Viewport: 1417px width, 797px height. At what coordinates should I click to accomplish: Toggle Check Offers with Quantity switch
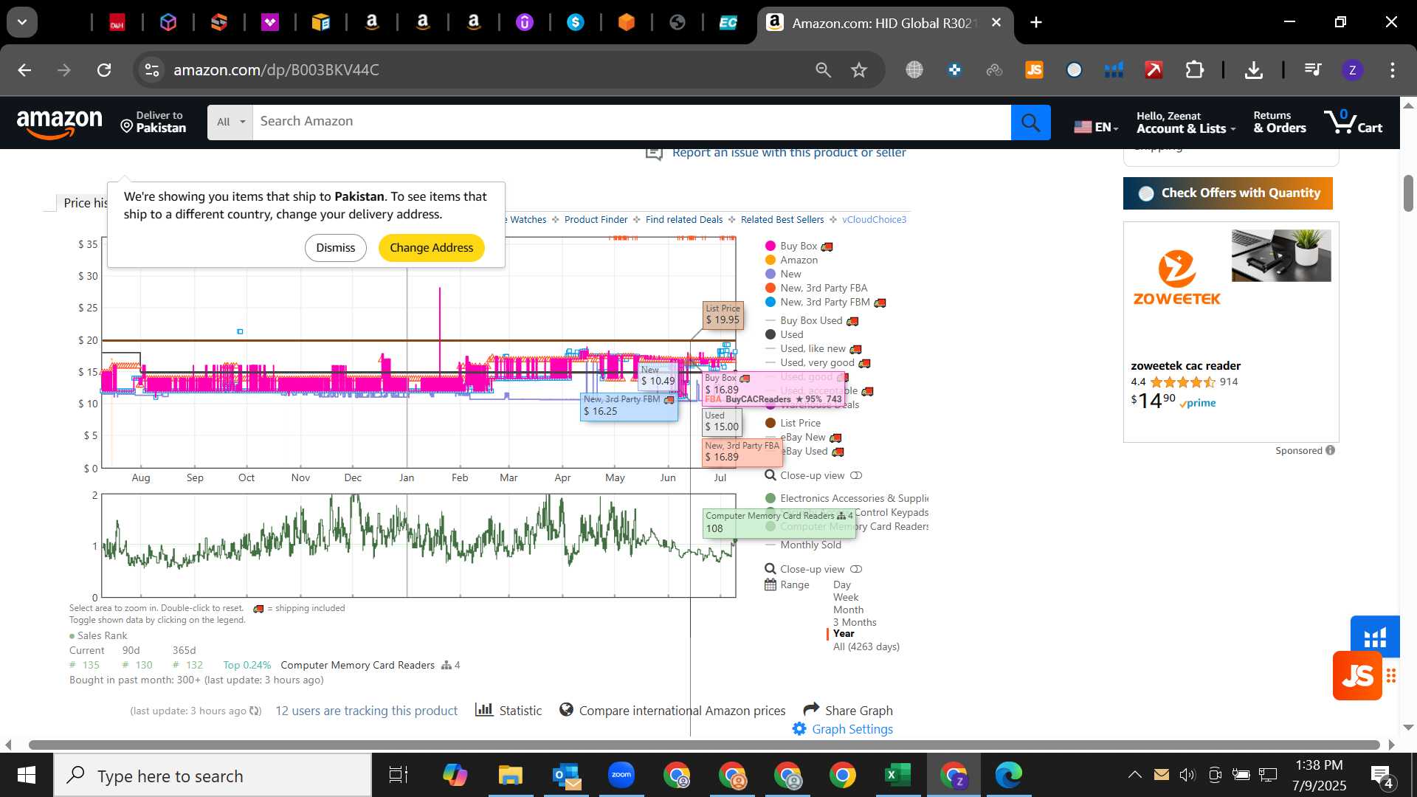pyautogui.click(x=1146, y=193)
